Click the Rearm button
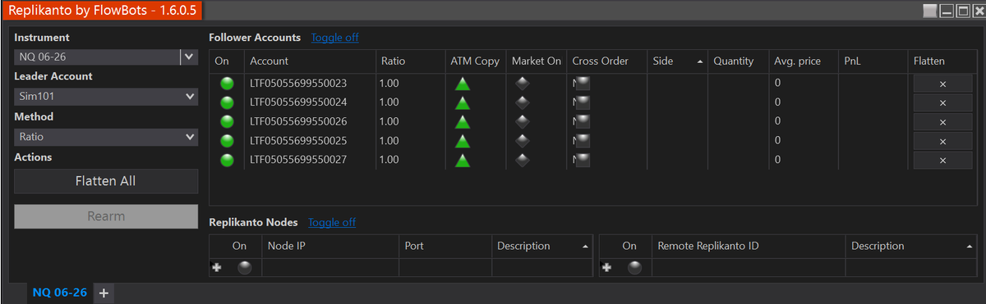Image resolution: width=986 pixels, height=304 pixels. [x=106, y=216]
